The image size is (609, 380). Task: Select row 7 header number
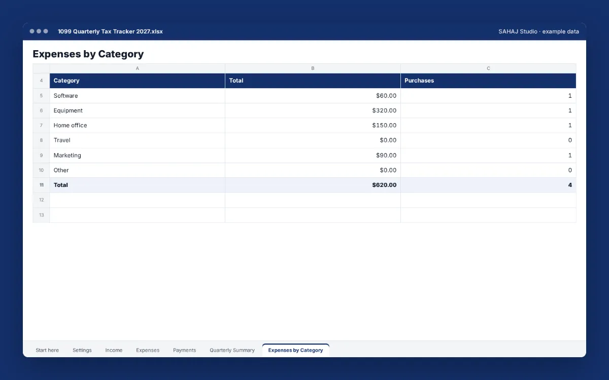pyautogui.click(x=41, y=125)
